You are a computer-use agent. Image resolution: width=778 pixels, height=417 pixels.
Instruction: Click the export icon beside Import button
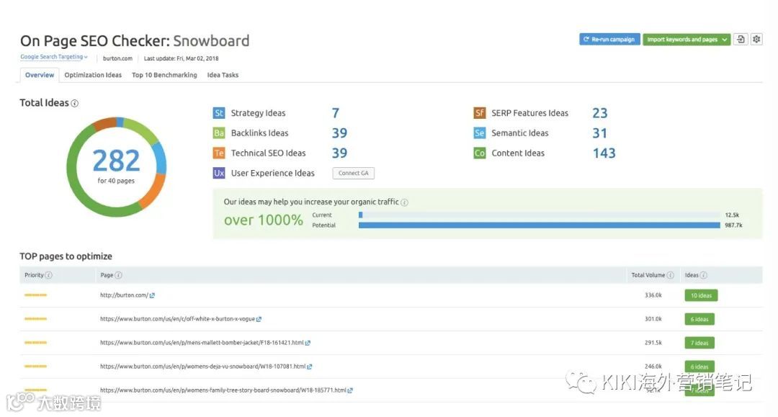741,39
